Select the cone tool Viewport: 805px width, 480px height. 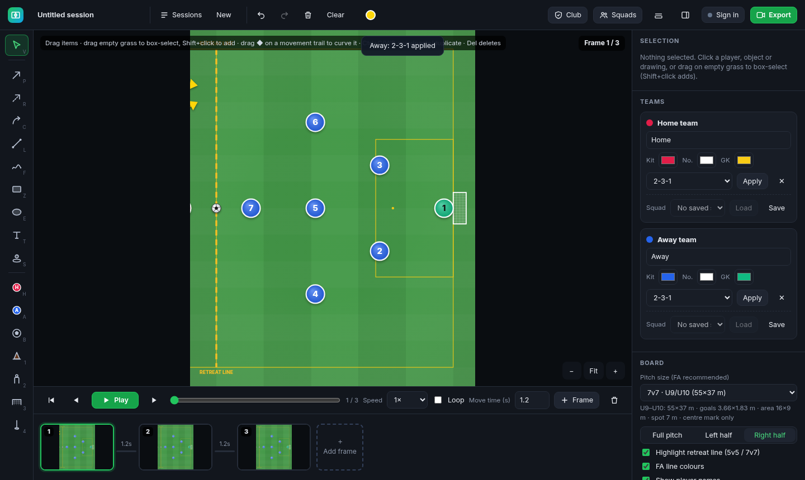click(x=17, y=356)
